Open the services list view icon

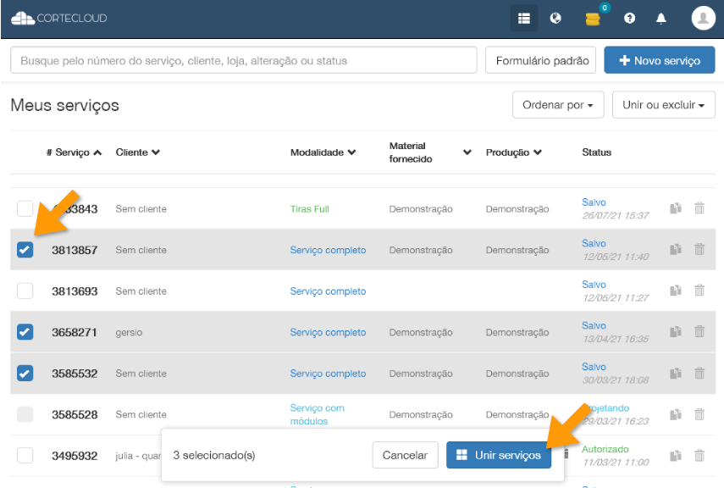(x=524, y=18)
